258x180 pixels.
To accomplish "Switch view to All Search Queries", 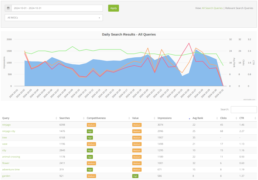I will click(x=212, y=8).
